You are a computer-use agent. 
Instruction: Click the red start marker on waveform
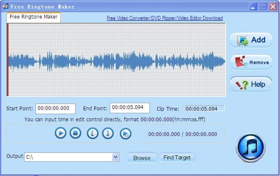(x=7, y=60)
